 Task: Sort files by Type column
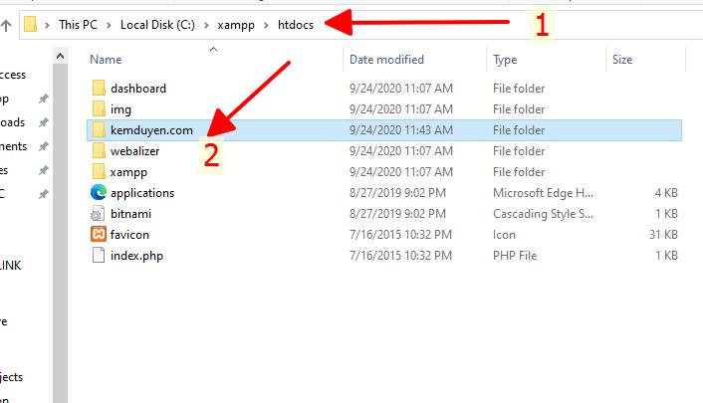coord(505,60)
